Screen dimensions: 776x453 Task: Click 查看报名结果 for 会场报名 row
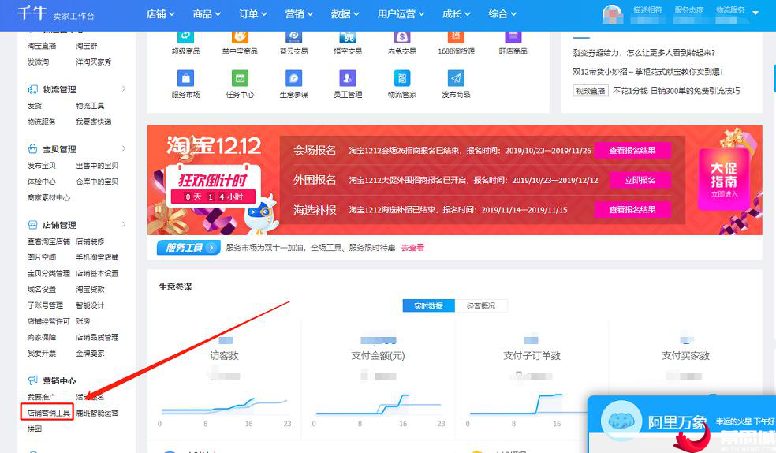click(632, 150)
